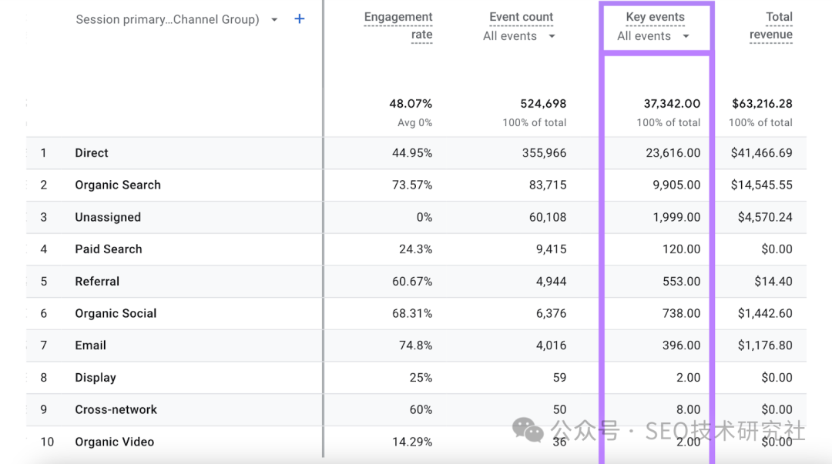Viewport: 832px width, 464px height.
Task: Click Cross-network key events 8.00
Action: click(x=688, y=410)
